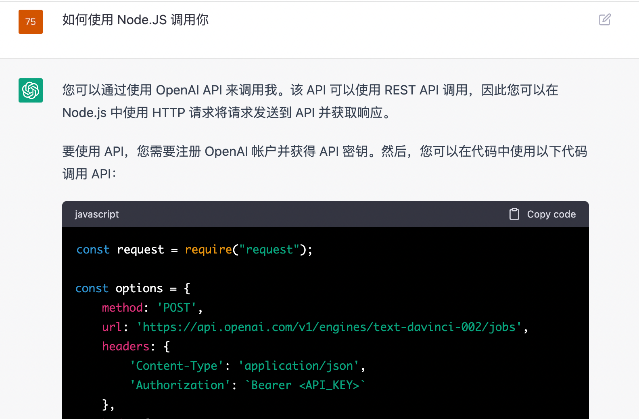Viewport: 639px width, 419px height.
Task: Copy the code with Copy code button
Action: [x=543, y=214]
